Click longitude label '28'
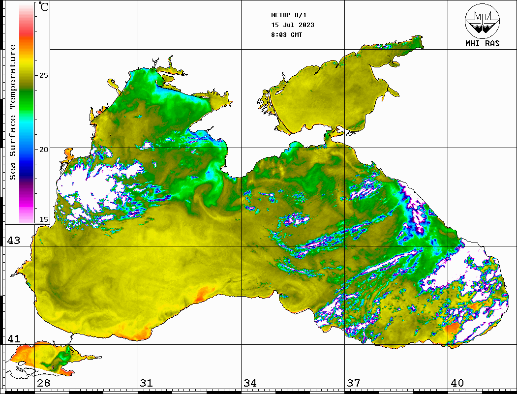Image resolution: width=517 pixels, height=394 pixels. 43,383
